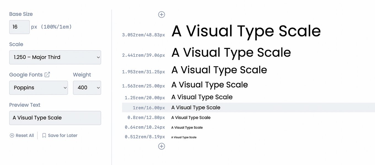Click the bookmark icon beside Save for Later

click(x=44, y=135)
